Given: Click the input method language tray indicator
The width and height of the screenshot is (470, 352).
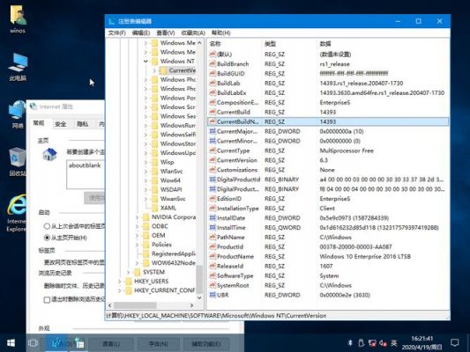Looking at the screenshot, I should tap(393, 343).
